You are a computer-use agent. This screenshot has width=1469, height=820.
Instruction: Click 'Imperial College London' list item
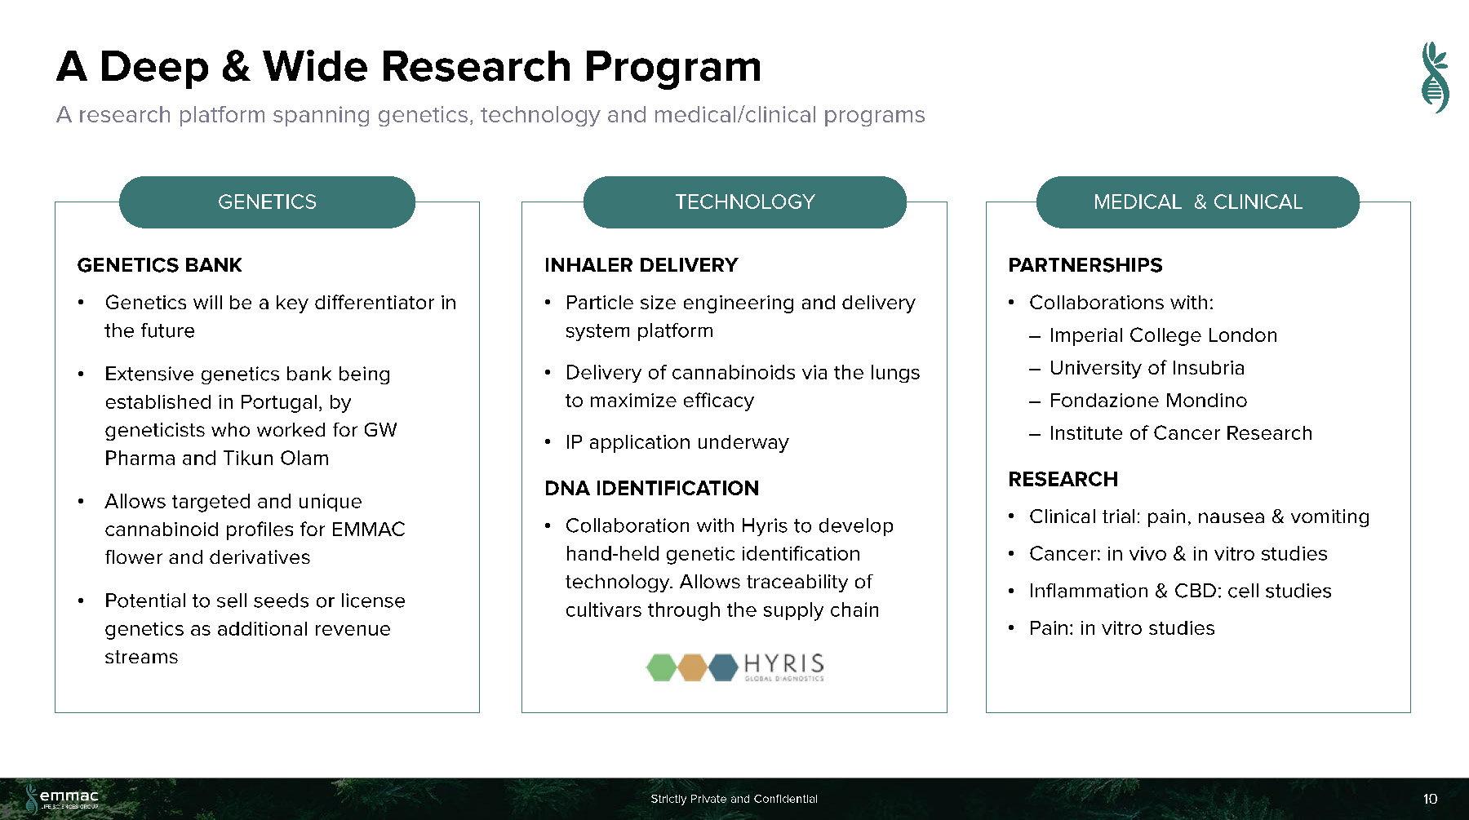1163,335
